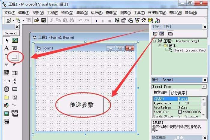The width and height of the screenshot is (210, 140).
Task: Select the OptionButton control tool
Action: click(x=14, y=65)
